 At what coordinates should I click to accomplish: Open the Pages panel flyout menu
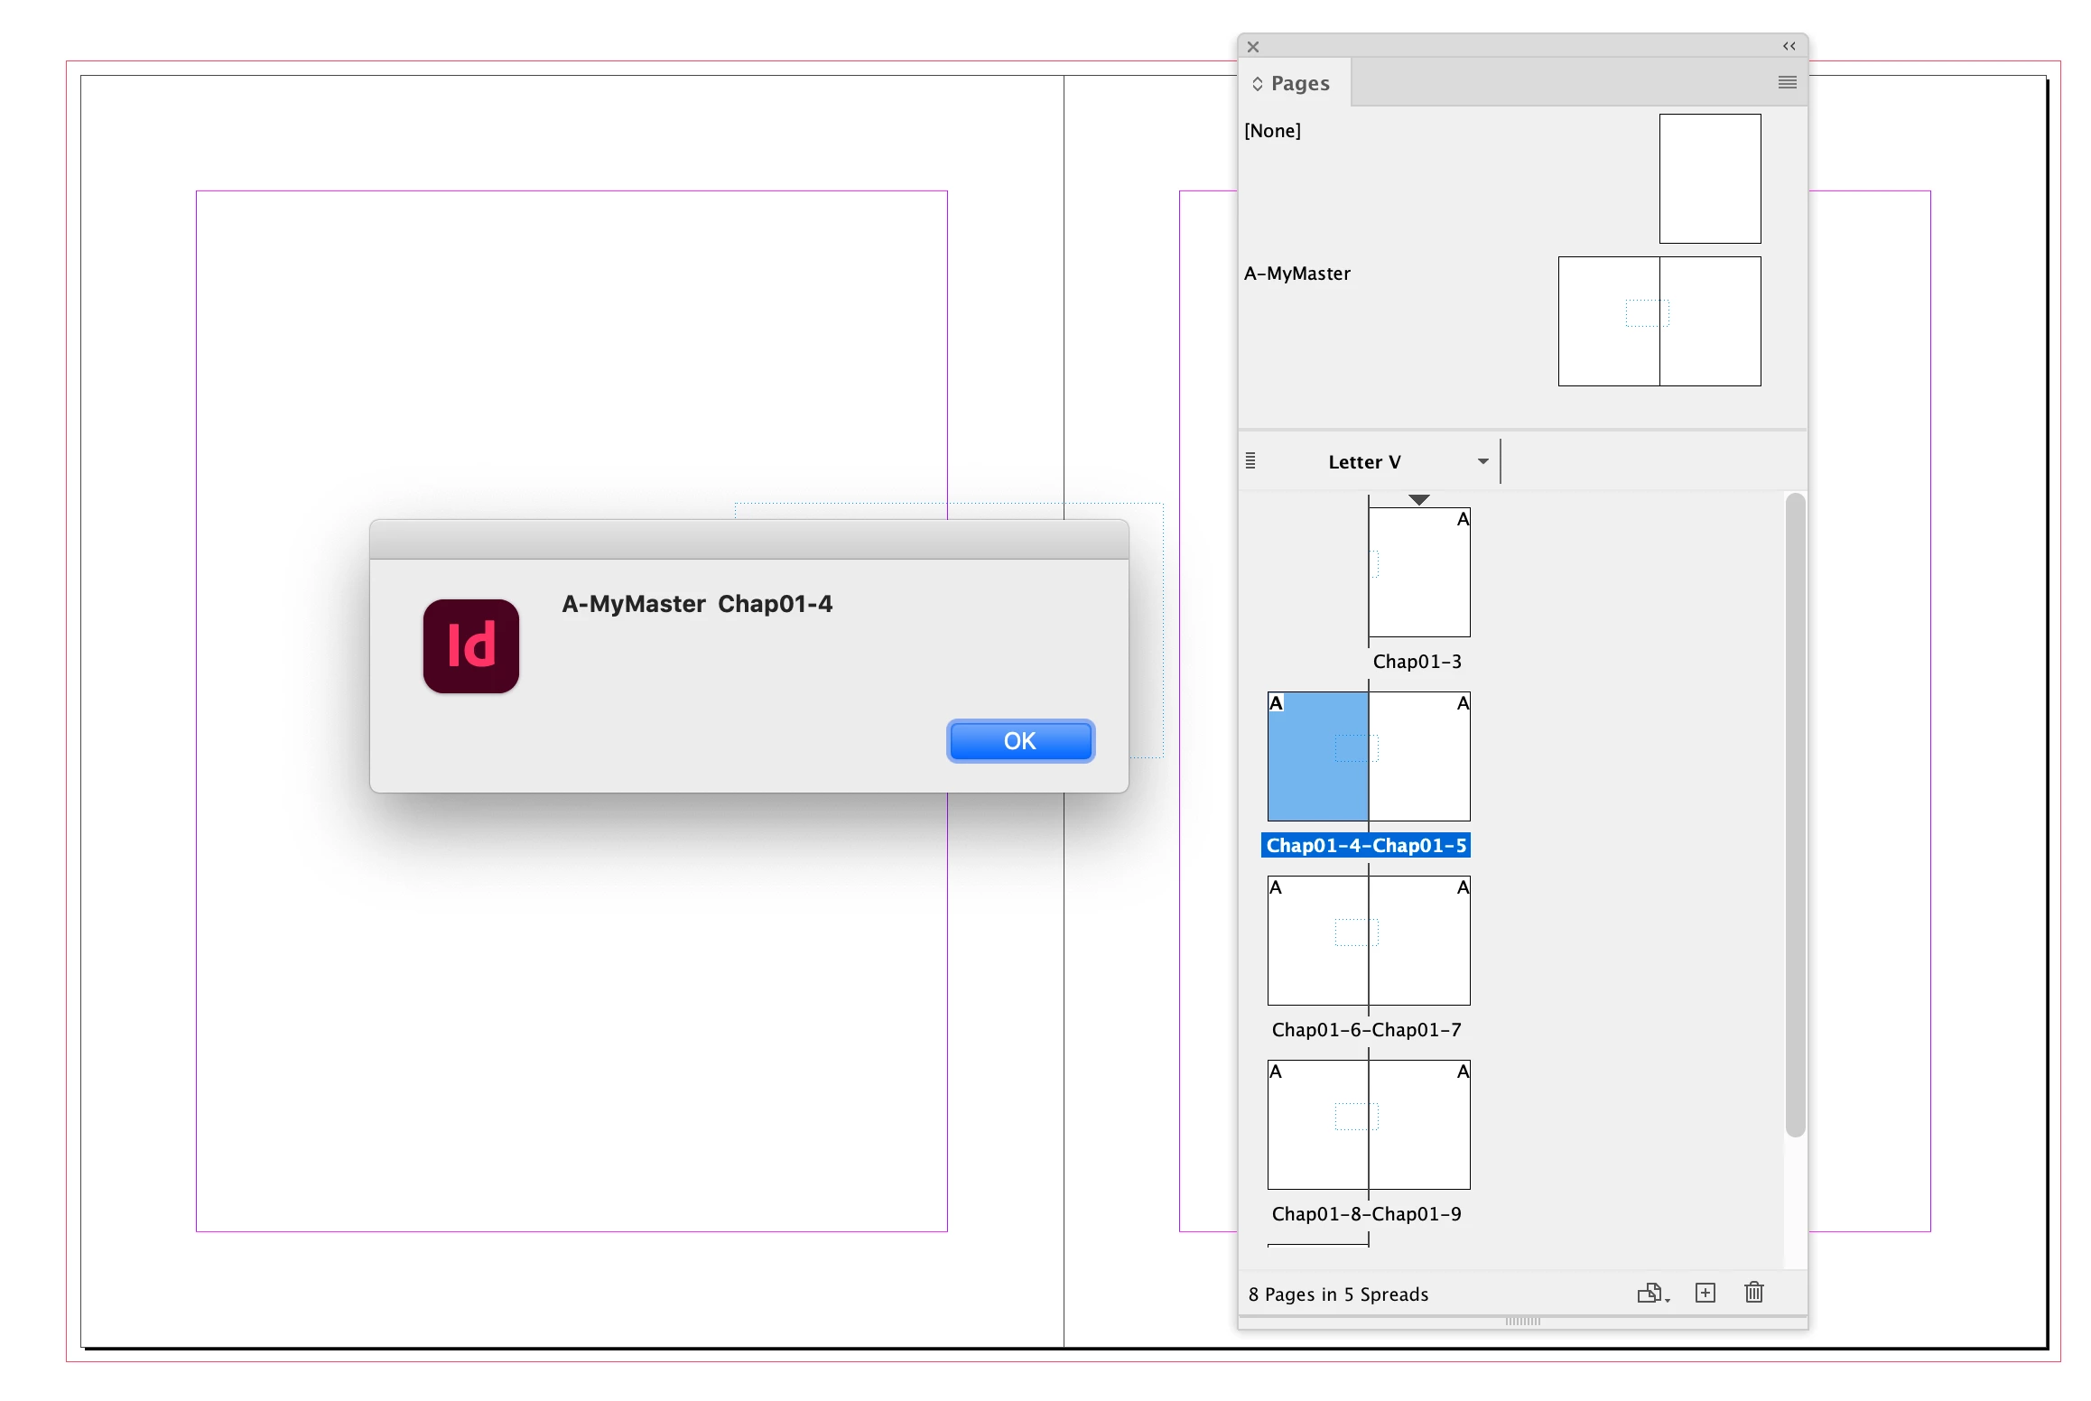[x=1787, y=83]
